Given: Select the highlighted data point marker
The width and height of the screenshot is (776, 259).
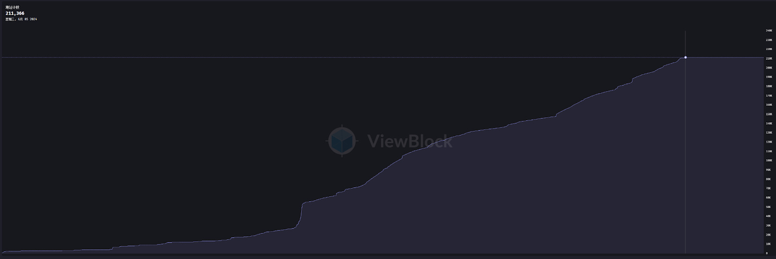Looking at the screenshot, I should 685,57.
